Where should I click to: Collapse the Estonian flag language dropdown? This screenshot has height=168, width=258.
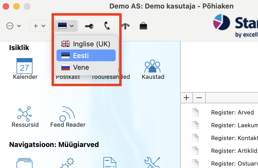(x=66, y=26)
